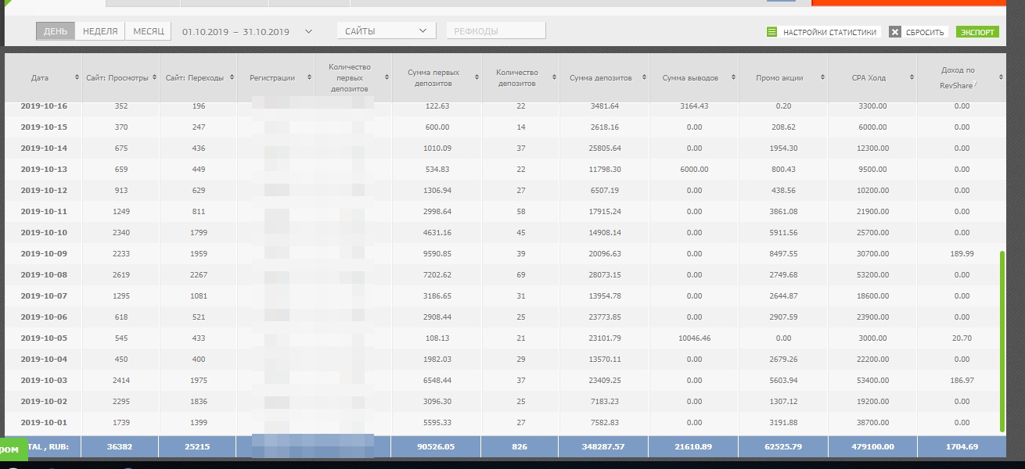Screen dimensions: 1025x469
Task: Sort by Доход по RevShare arrows
Action: [1001, 77]
